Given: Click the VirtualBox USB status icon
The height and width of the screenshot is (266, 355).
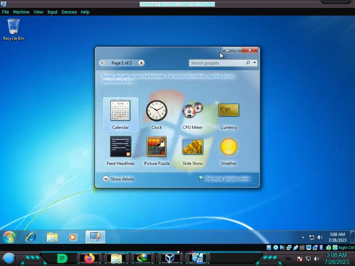Looking at the screenshot, I should point(295,247).
